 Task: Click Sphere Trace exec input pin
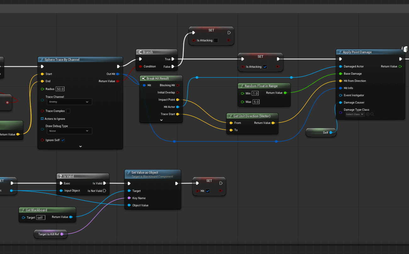[42, 66]
